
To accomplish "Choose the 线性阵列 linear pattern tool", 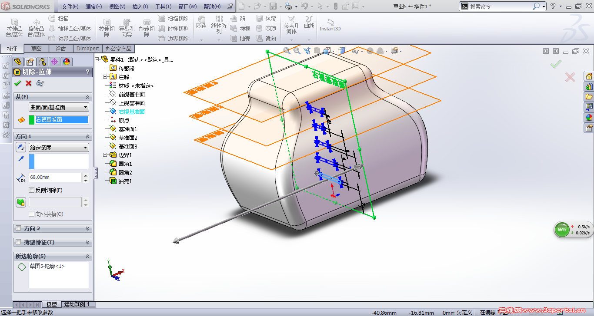I will coord(219,25).
